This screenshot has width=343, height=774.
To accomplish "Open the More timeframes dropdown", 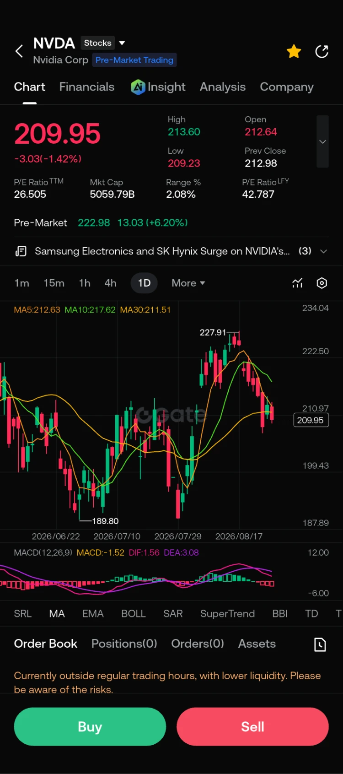I will [x=188, y=283].
